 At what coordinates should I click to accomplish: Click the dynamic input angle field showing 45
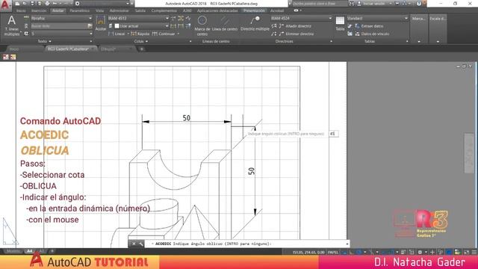pyautogui.click(x=334, y=134)
